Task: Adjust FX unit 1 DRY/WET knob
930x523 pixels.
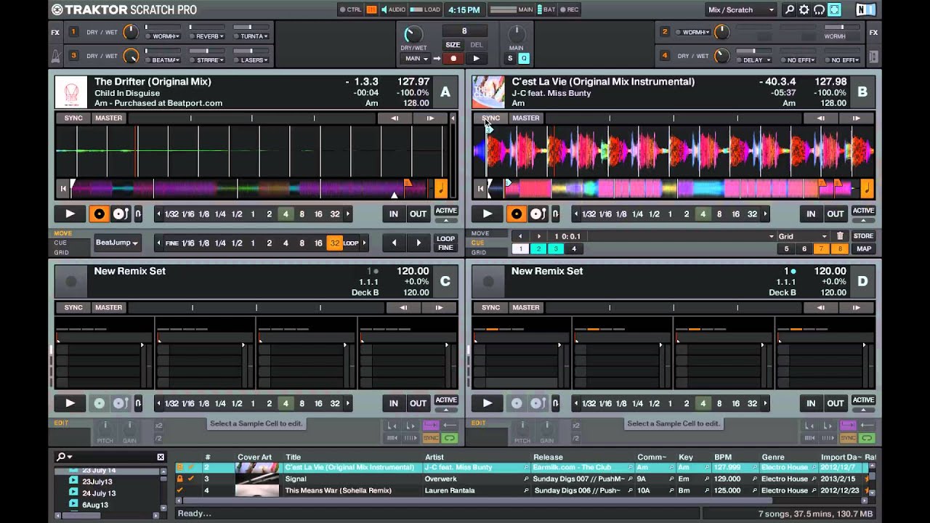Action: (131, 32)
